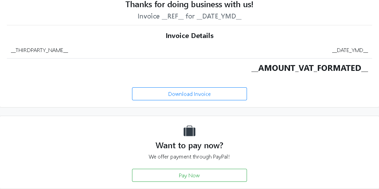
Task: Click the divider line under the invoice subtitle
Action: (x=189, y=25)
